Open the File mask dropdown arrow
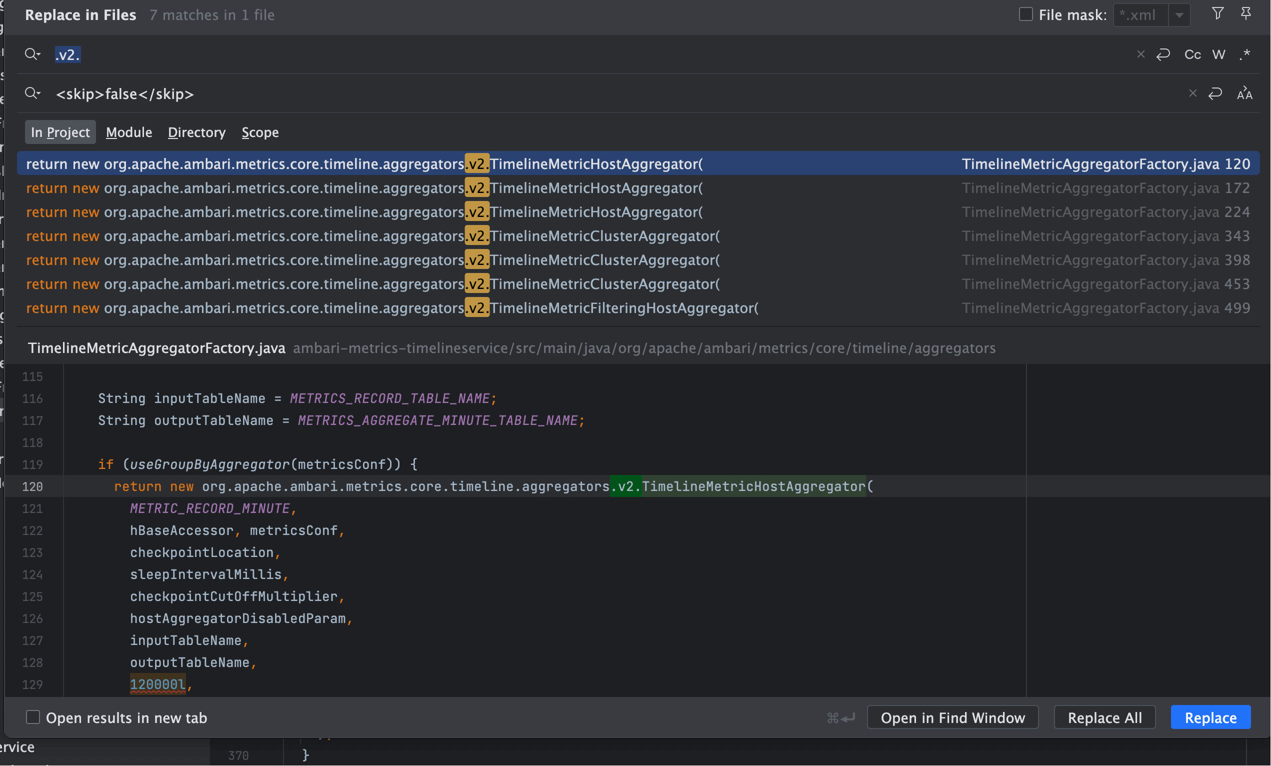This screenshot has width=1271, height=766. 1179,15
